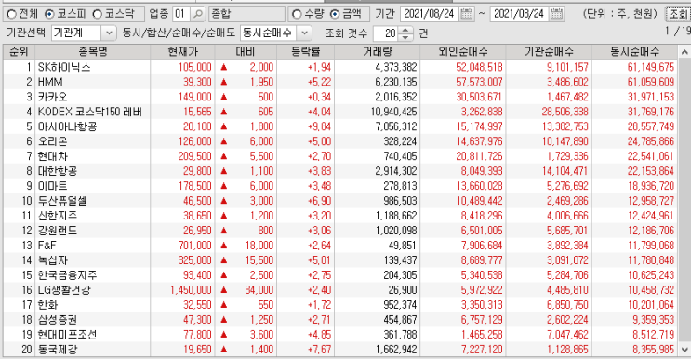Open the end date calendar icon
The width and height of the screenshot is (691, 359).
click(556, 14)
